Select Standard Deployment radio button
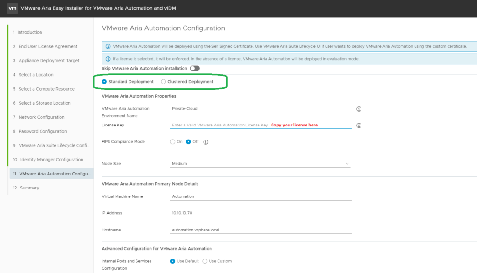The width and height of the screenshot is (477, 273). click(104, 82)
